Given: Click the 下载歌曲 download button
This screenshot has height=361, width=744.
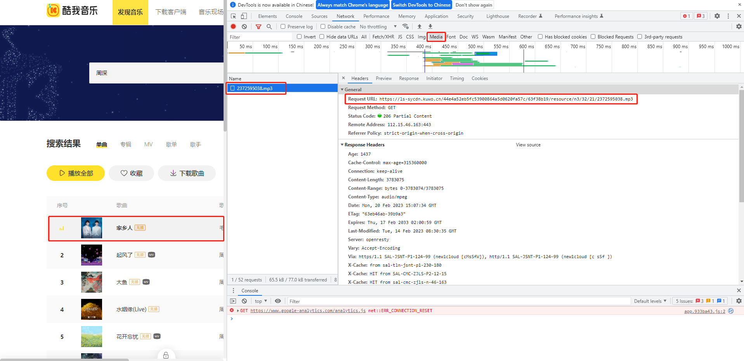Looking at the screenshot, I should coord(187,173).
